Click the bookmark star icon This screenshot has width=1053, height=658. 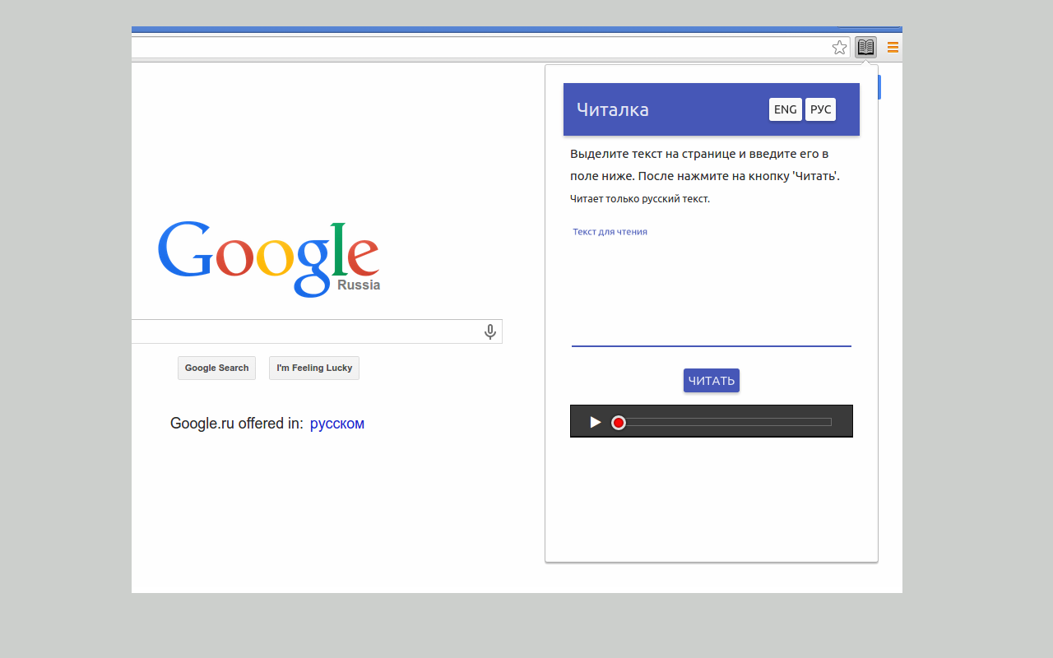coord(839,48)
